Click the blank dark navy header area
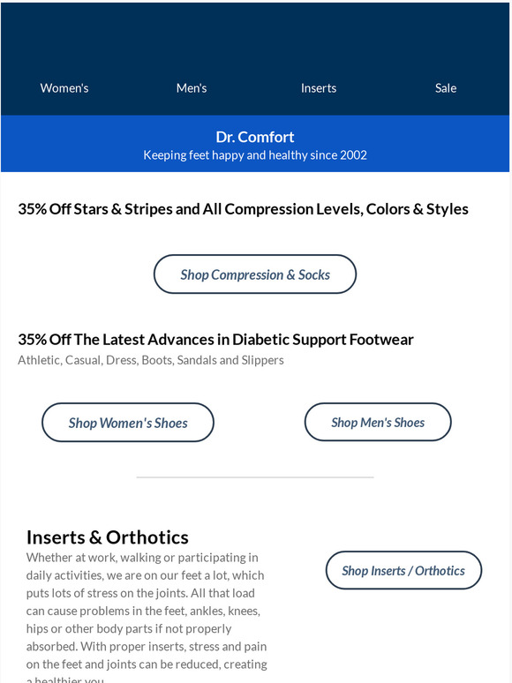Screen dimensions: 512x683 point(255,37)
